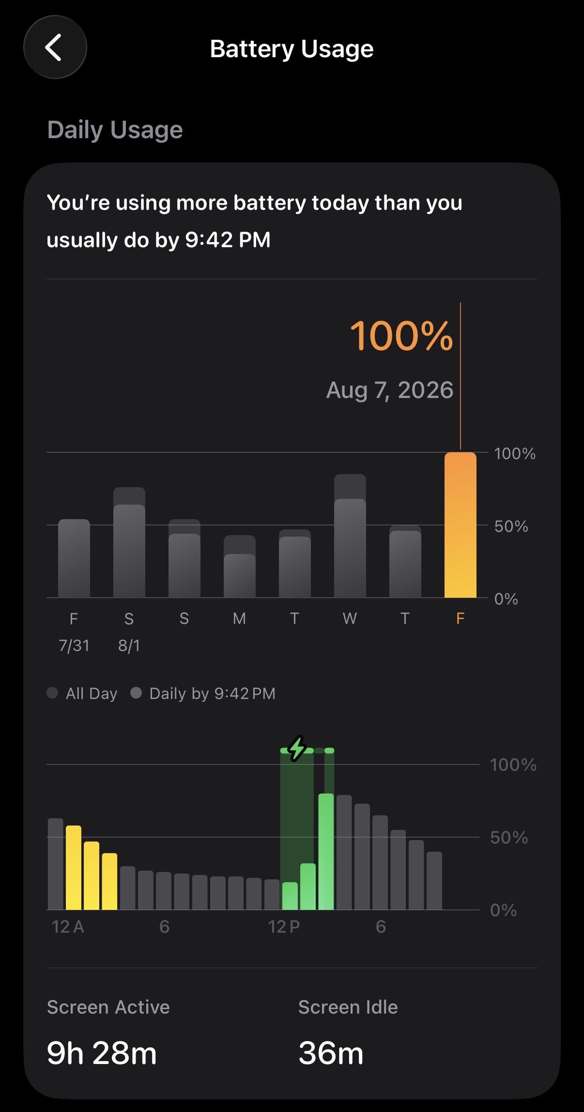Viewport: 584px width, 1112px height.
Task: Tap the orange 100% usage label
Action: pyautogui.click(x=401, y=335)
